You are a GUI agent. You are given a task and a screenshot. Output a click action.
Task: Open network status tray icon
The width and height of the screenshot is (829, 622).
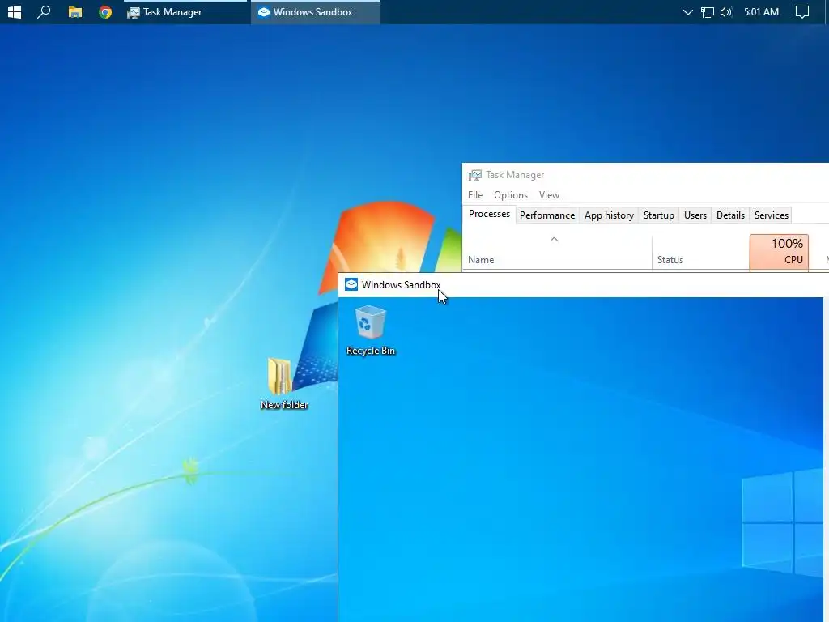[x=707, y=11]
